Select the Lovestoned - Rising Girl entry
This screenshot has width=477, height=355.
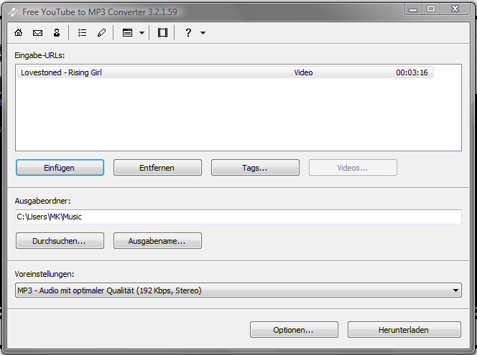226,72
